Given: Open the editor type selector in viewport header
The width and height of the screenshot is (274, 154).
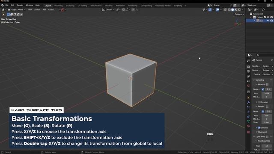Looking at the screenshot, I should coord(4,10).
